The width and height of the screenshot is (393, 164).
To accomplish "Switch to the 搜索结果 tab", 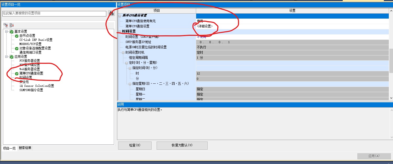I will pos(25,148).
